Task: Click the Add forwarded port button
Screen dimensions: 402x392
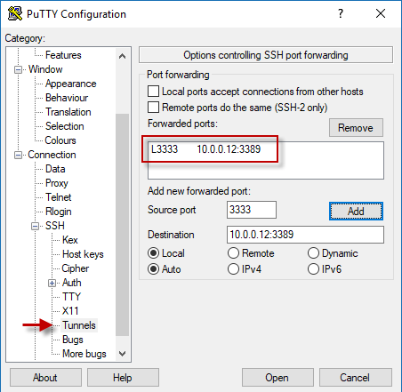Action: 356,212
